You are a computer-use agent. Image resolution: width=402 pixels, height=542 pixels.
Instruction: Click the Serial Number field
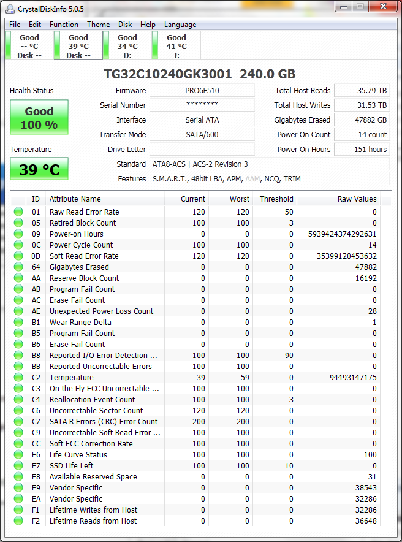[202, 105]
